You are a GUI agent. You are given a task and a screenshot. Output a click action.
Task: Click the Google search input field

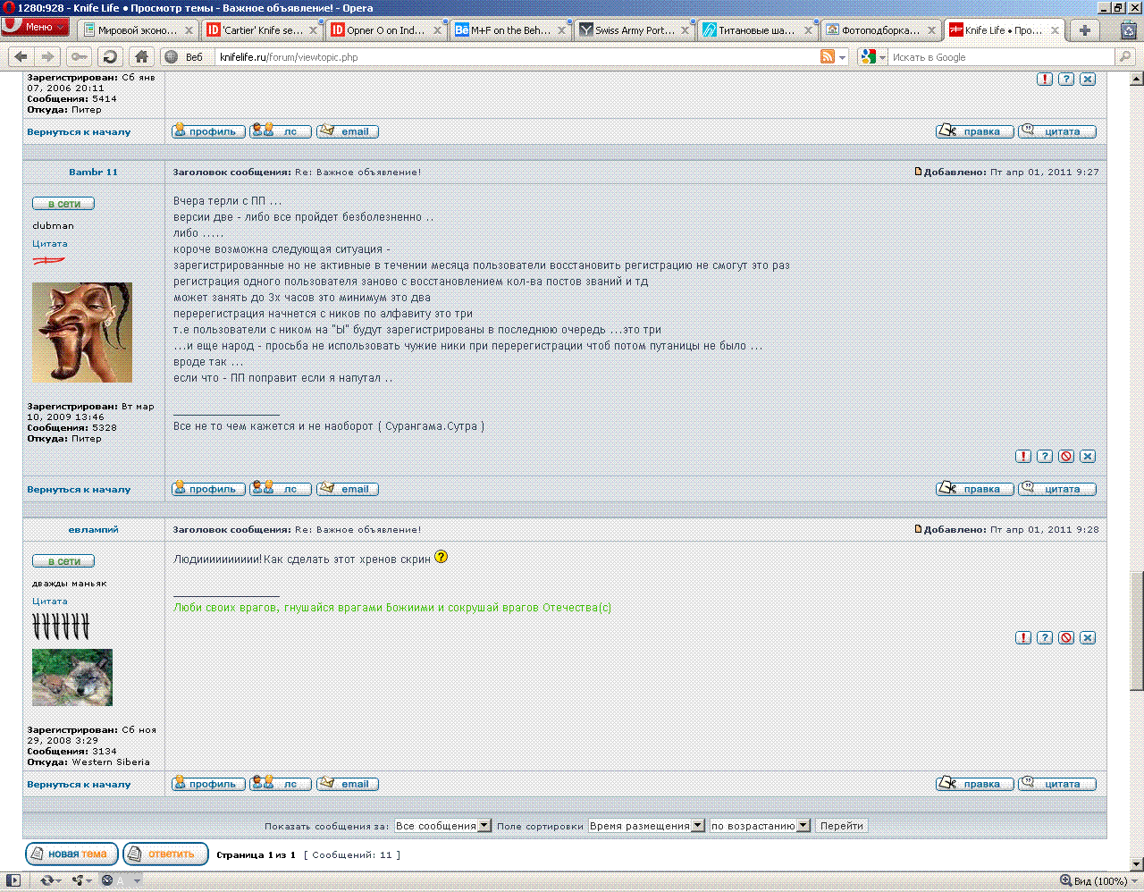[x=1001, y=56]
